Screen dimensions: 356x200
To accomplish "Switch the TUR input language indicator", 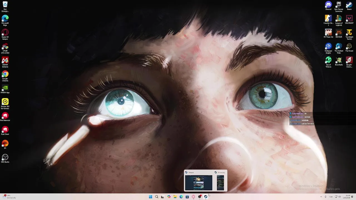I will 331,197.
